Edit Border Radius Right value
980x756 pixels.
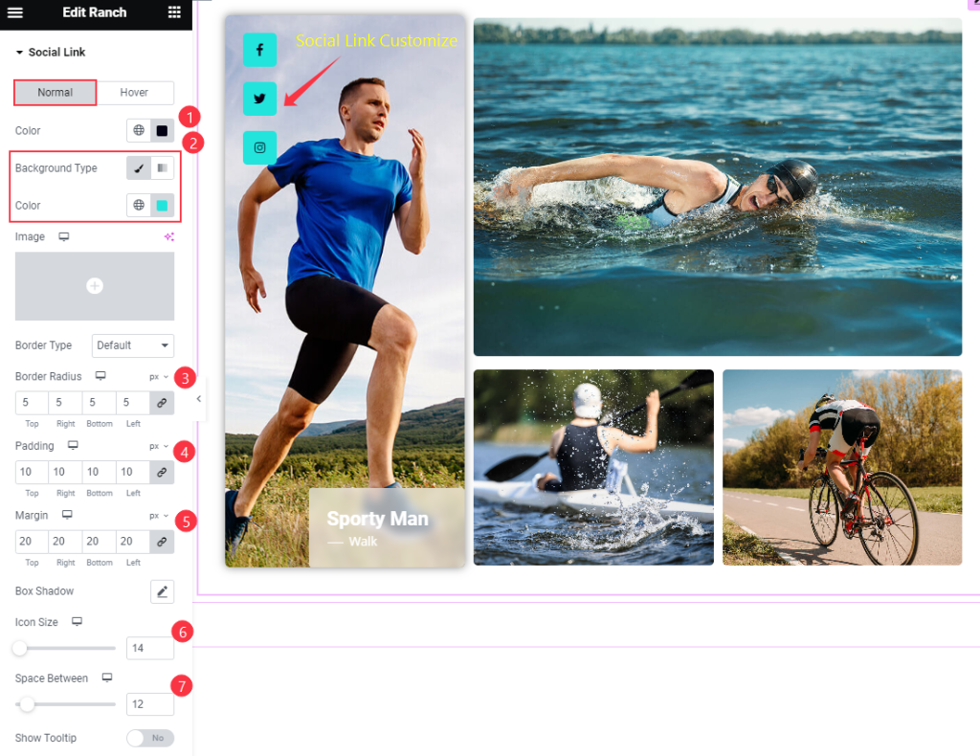click(x=65, y=403)
